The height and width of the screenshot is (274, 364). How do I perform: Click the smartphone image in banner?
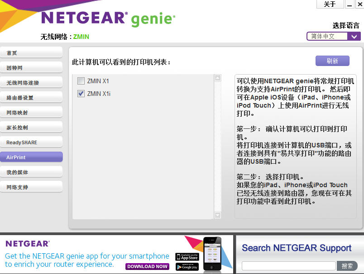212,254
